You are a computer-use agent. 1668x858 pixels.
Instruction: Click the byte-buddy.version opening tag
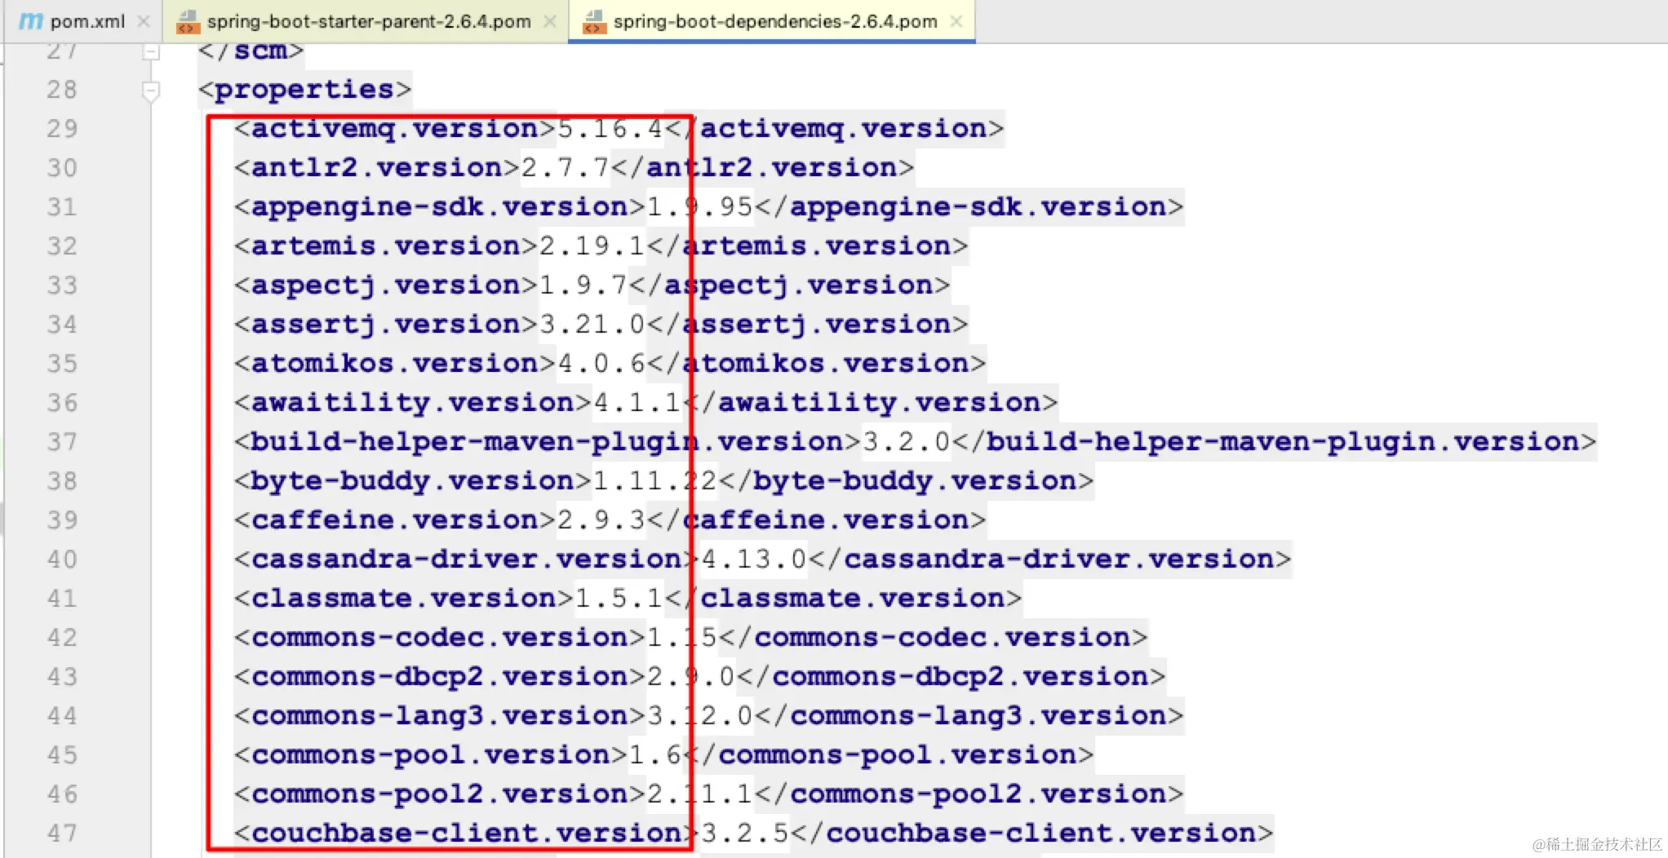pos(413,481)
